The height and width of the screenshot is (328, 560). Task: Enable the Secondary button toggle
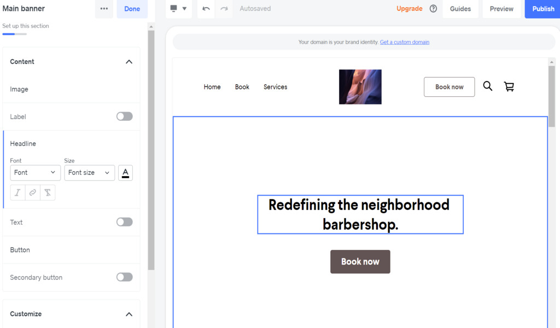pyautogui.click(x=124, y=277)
